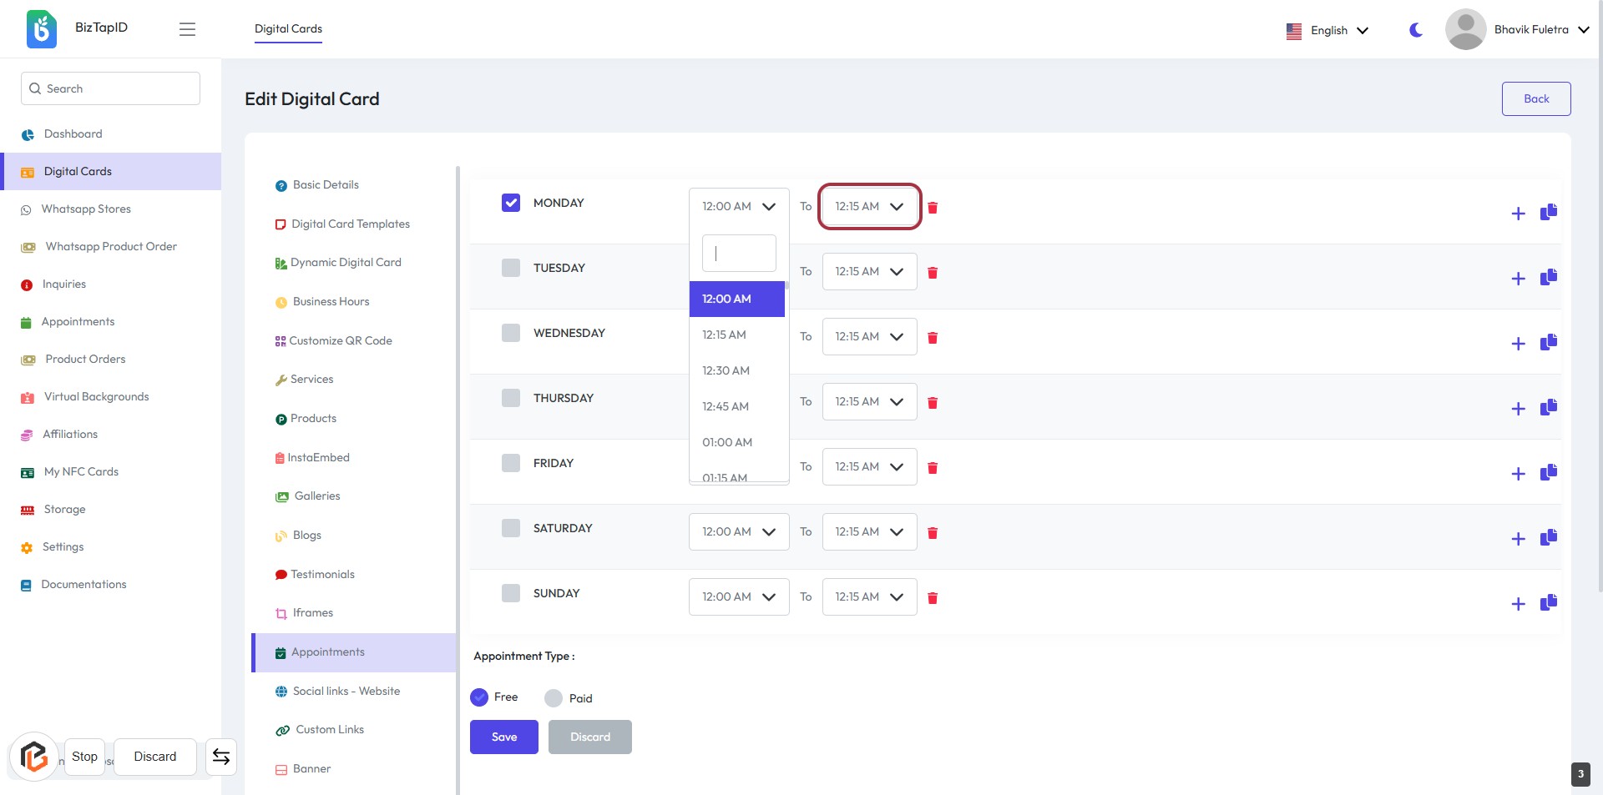Viewport: 1603px width, 795px height.
Task: Open Monday end time dropdown
Action: (x=869, y=207)
